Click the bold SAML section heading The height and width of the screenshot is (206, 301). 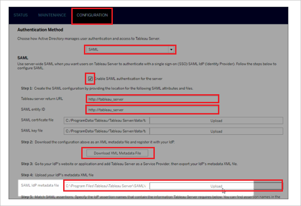23,58
